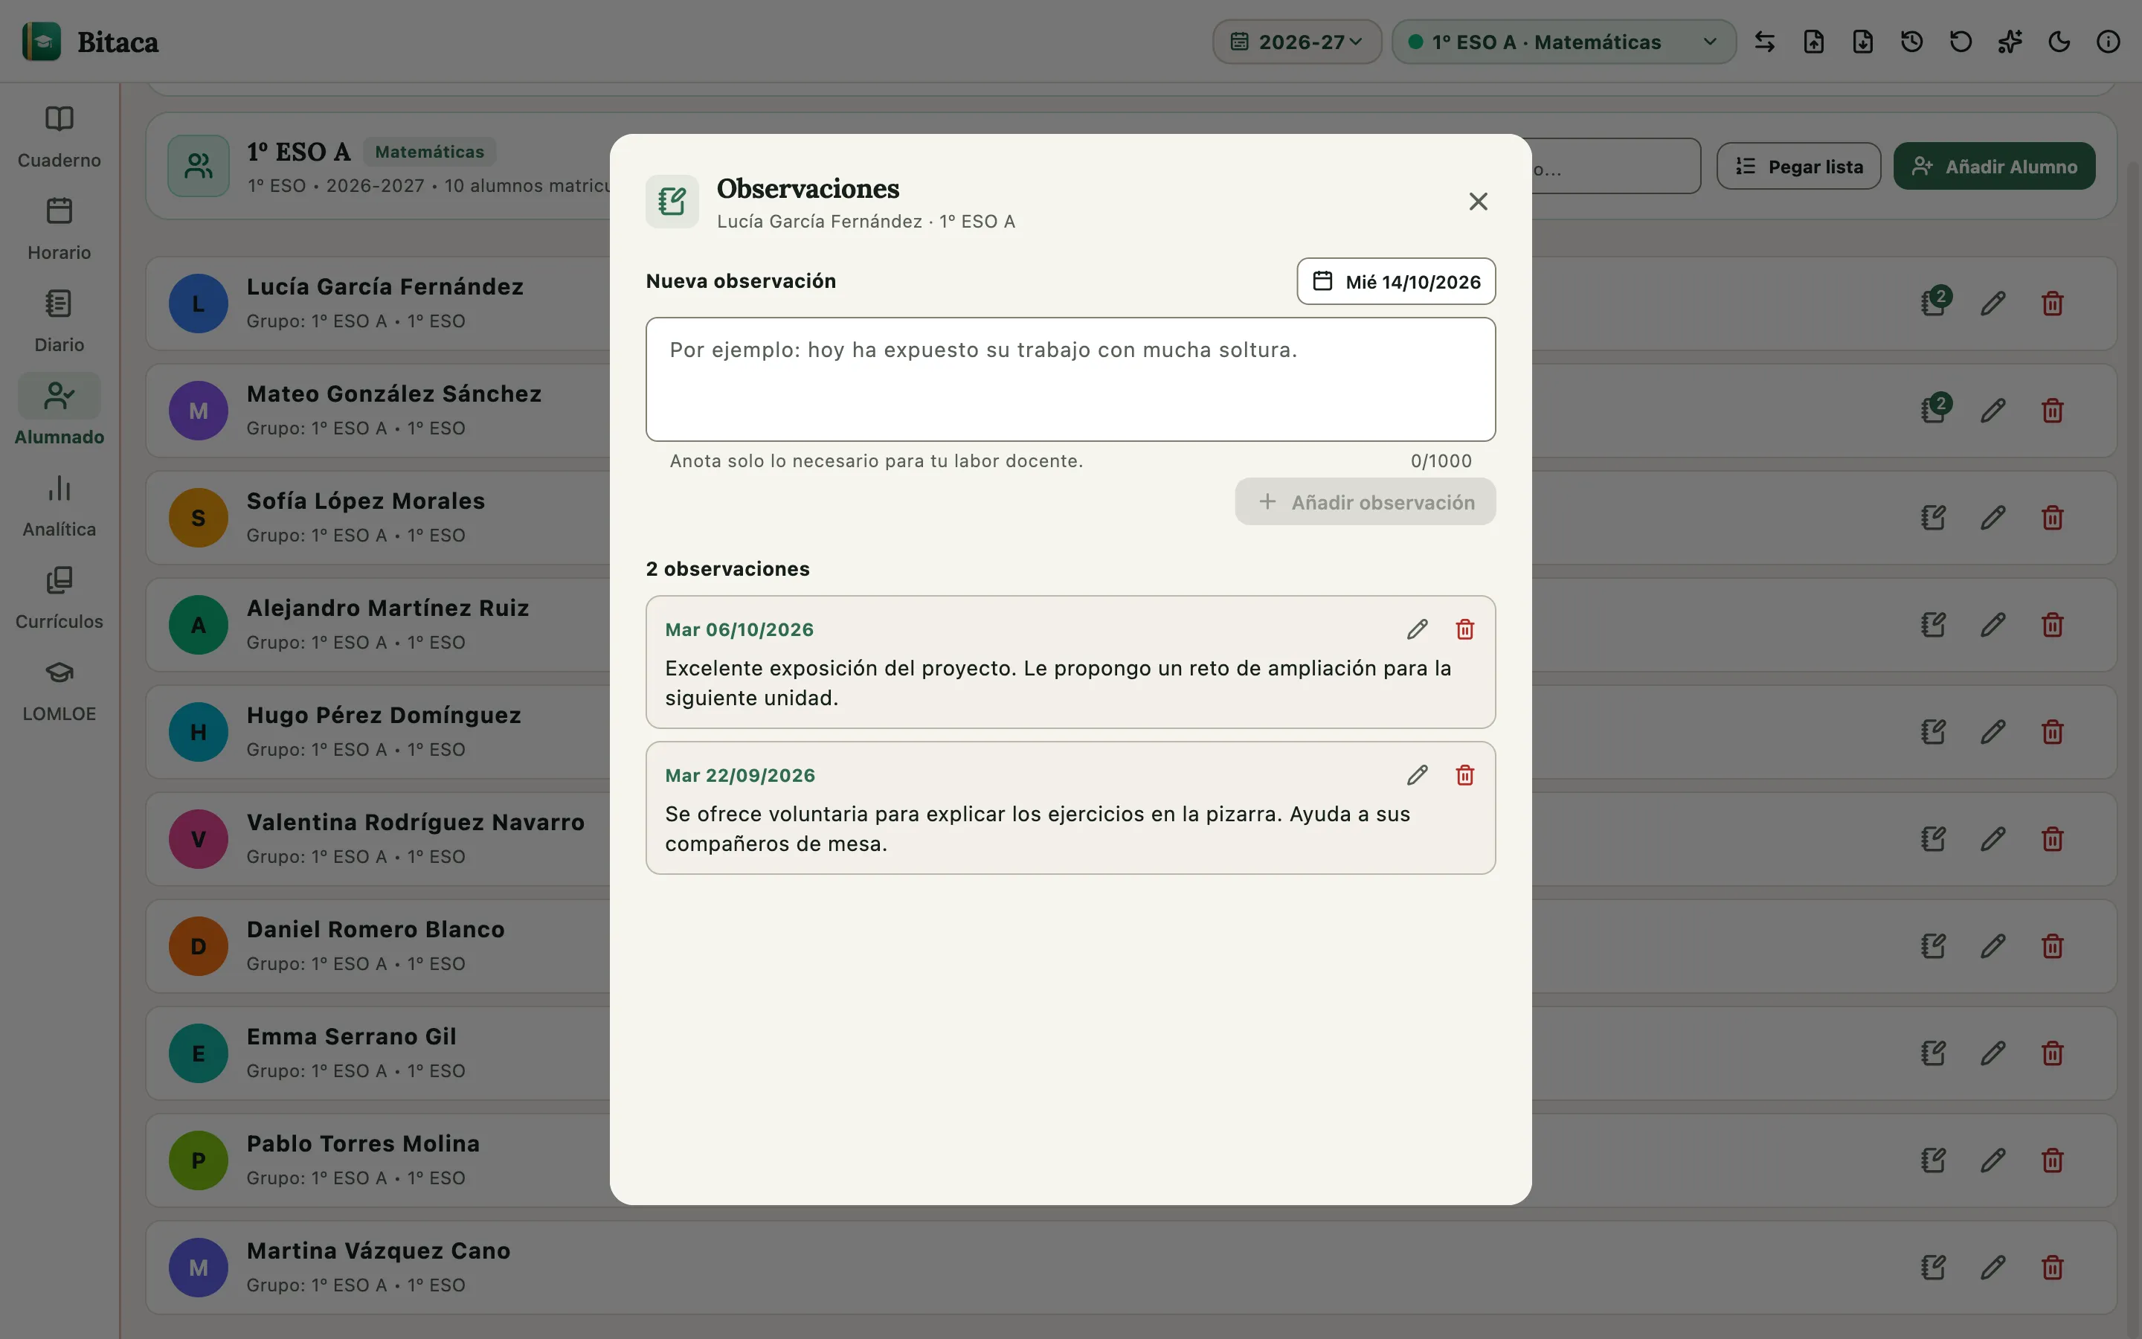Screen dimensions: 2142x1339
Task: Open the info icon in top bar
Action: [x=2109, y=42]
